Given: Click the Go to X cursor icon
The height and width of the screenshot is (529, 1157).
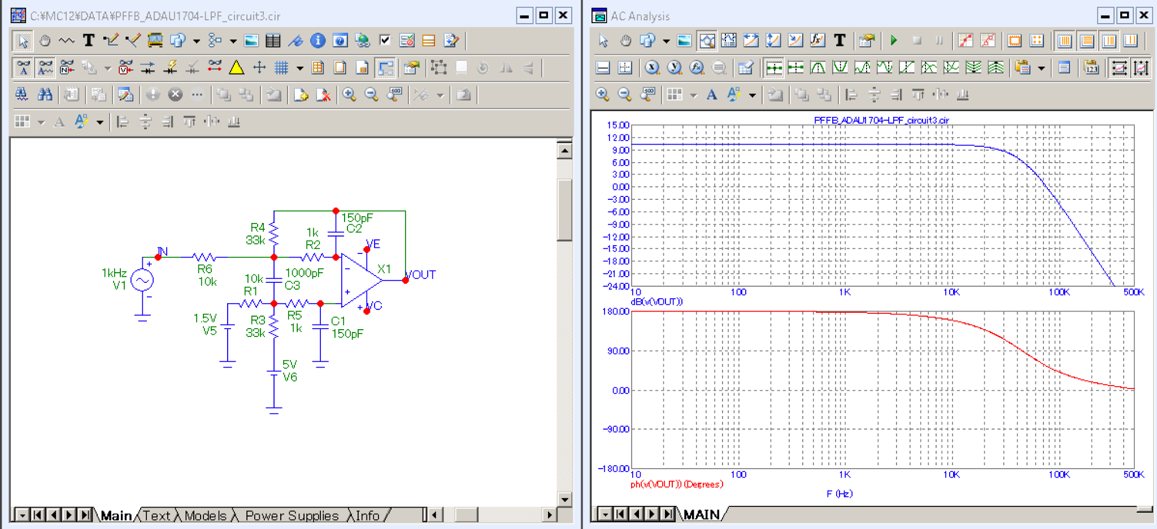Looking at the screenshot, I should [x=652, y=68].
